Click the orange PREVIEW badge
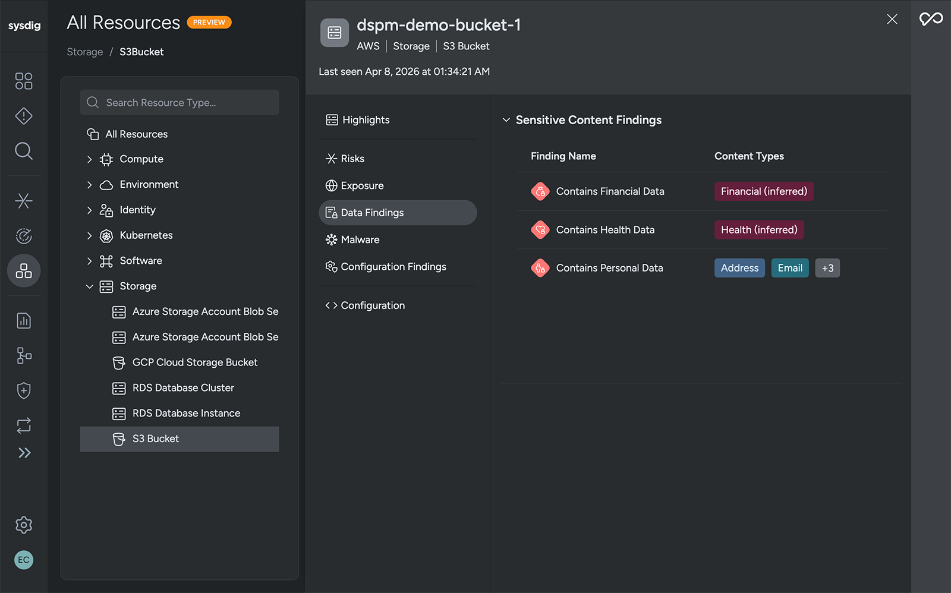 209,22
